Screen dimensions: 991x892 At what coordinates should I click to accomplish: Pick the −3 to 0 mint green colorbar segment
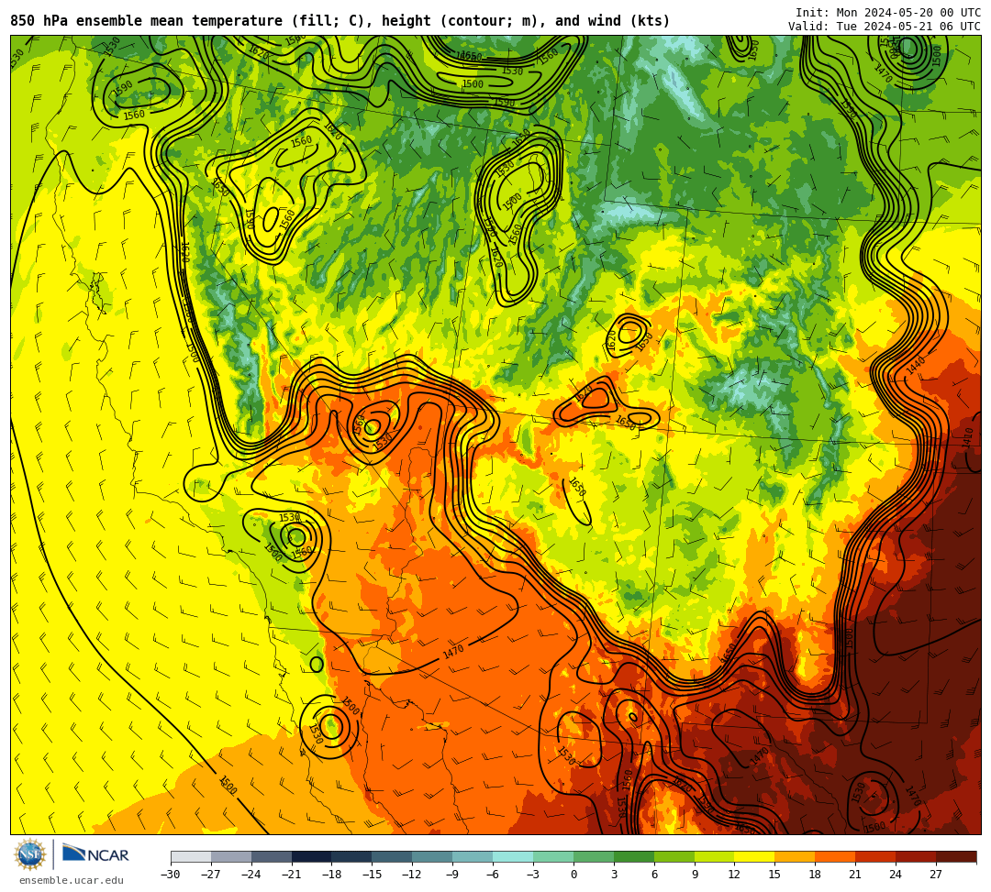tap(553, 856)
